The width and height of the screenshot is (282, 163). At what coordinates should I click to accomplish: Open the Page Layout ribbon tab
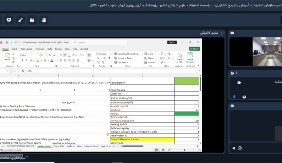click(26, 49)
